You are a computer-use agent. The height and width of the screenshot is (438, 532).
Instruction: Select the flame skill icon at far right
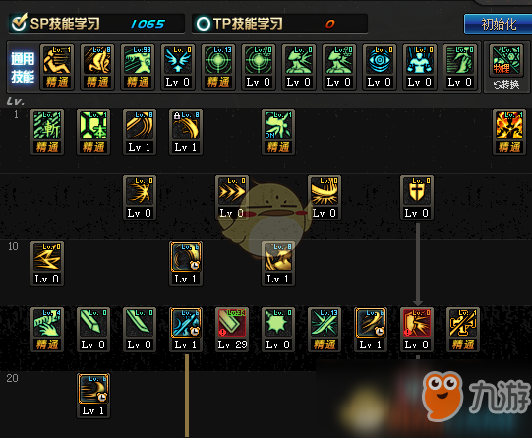509,132
